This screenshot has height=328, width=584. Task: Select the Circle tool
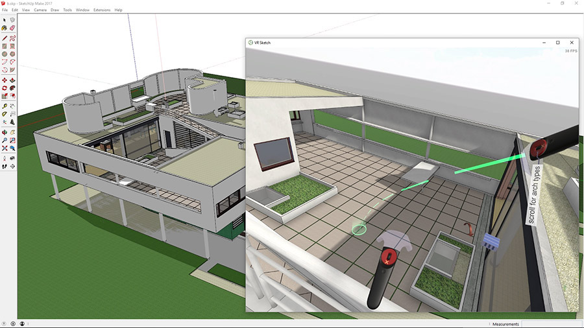[x=5, y=54]
